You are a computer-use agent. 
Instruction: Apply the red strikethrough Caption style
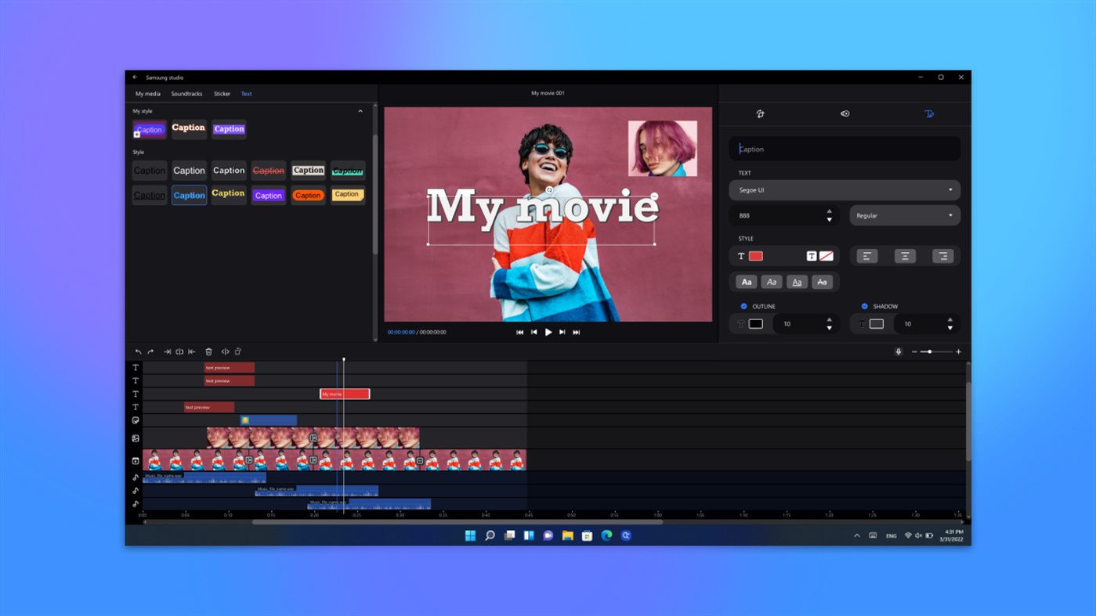coord(268,171)
